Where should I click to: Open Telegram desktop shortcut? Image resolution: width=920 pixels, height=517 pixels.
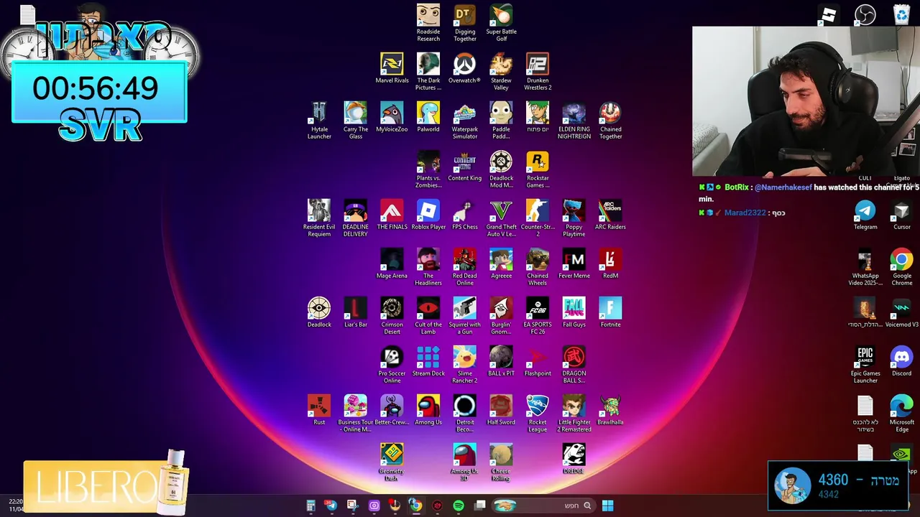point(865,215)
